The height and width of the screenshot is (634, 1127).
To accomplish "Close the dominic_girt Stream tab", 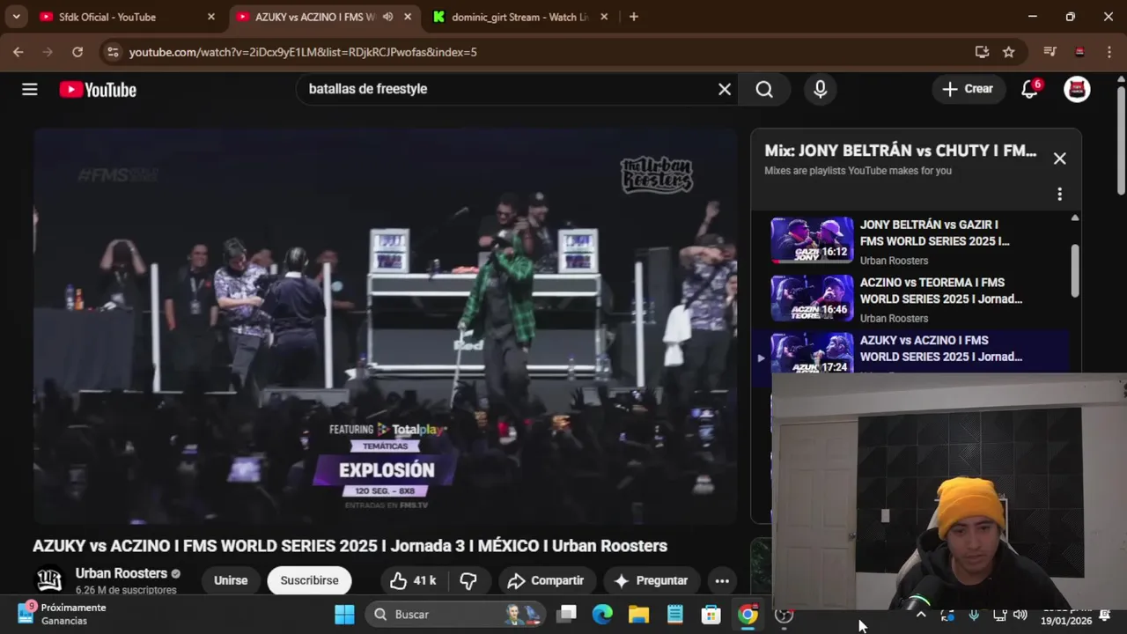I will (x=606, y=17).
